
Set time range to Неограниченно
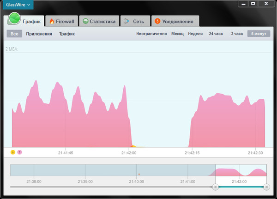click(151, 34)
